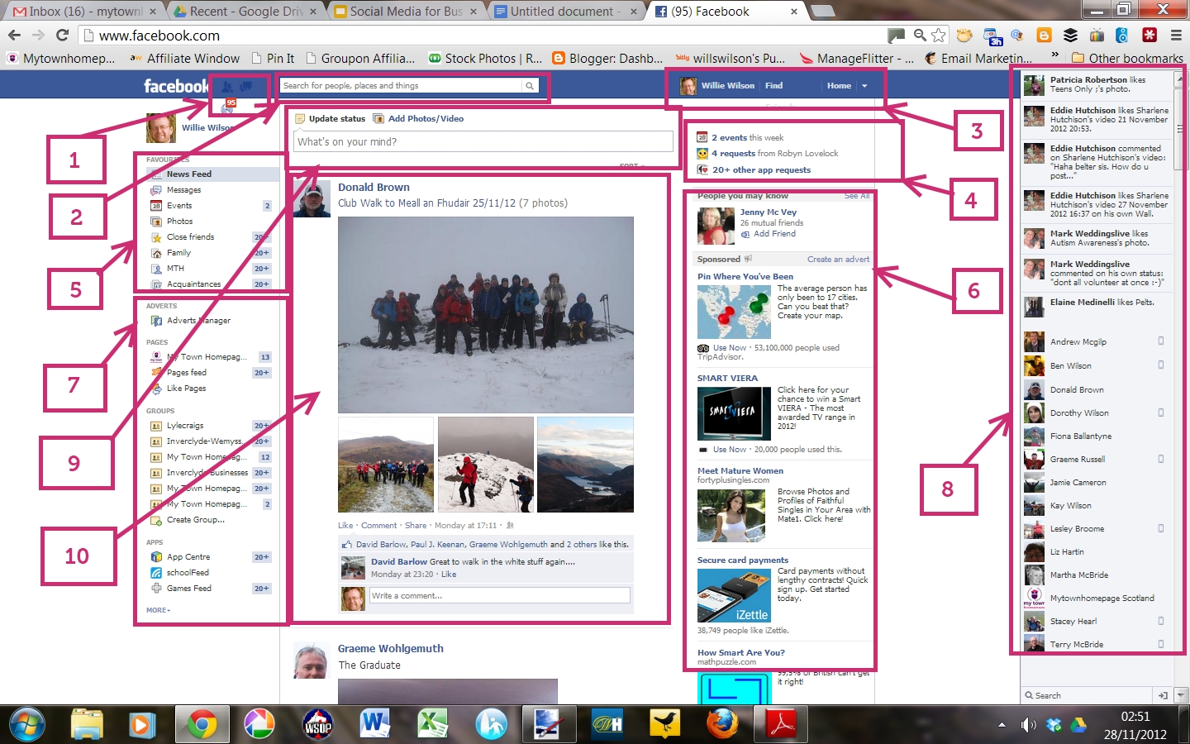1190x744 pixels.
Task: Click the What's on your mind box
Action: pyautogui.click(x=483, y=142)
